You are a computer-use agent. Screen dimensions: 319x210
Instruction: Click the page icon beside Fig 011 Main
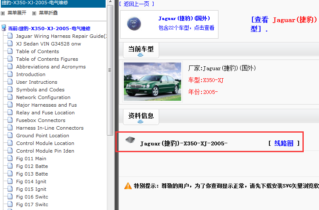pos(10,158)
